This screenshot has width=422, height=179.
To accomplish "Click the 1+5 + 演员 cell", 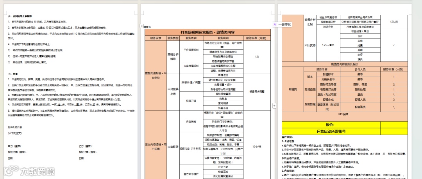I will pyautogui.click(x=327, y=45).
